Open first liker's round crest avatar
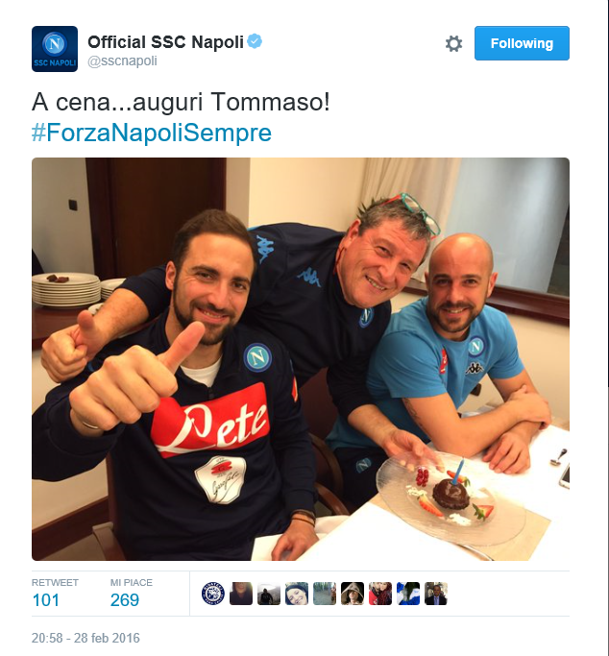The image size is (609, 656). (213, 594)
